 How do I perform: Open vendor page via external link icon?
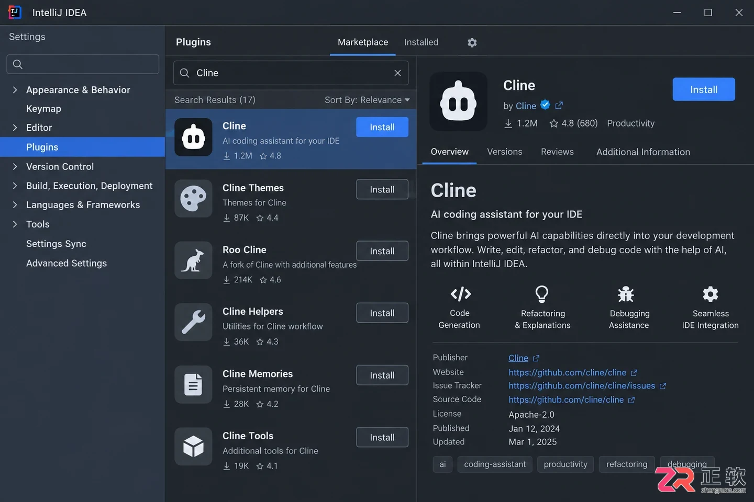(559, 105)
